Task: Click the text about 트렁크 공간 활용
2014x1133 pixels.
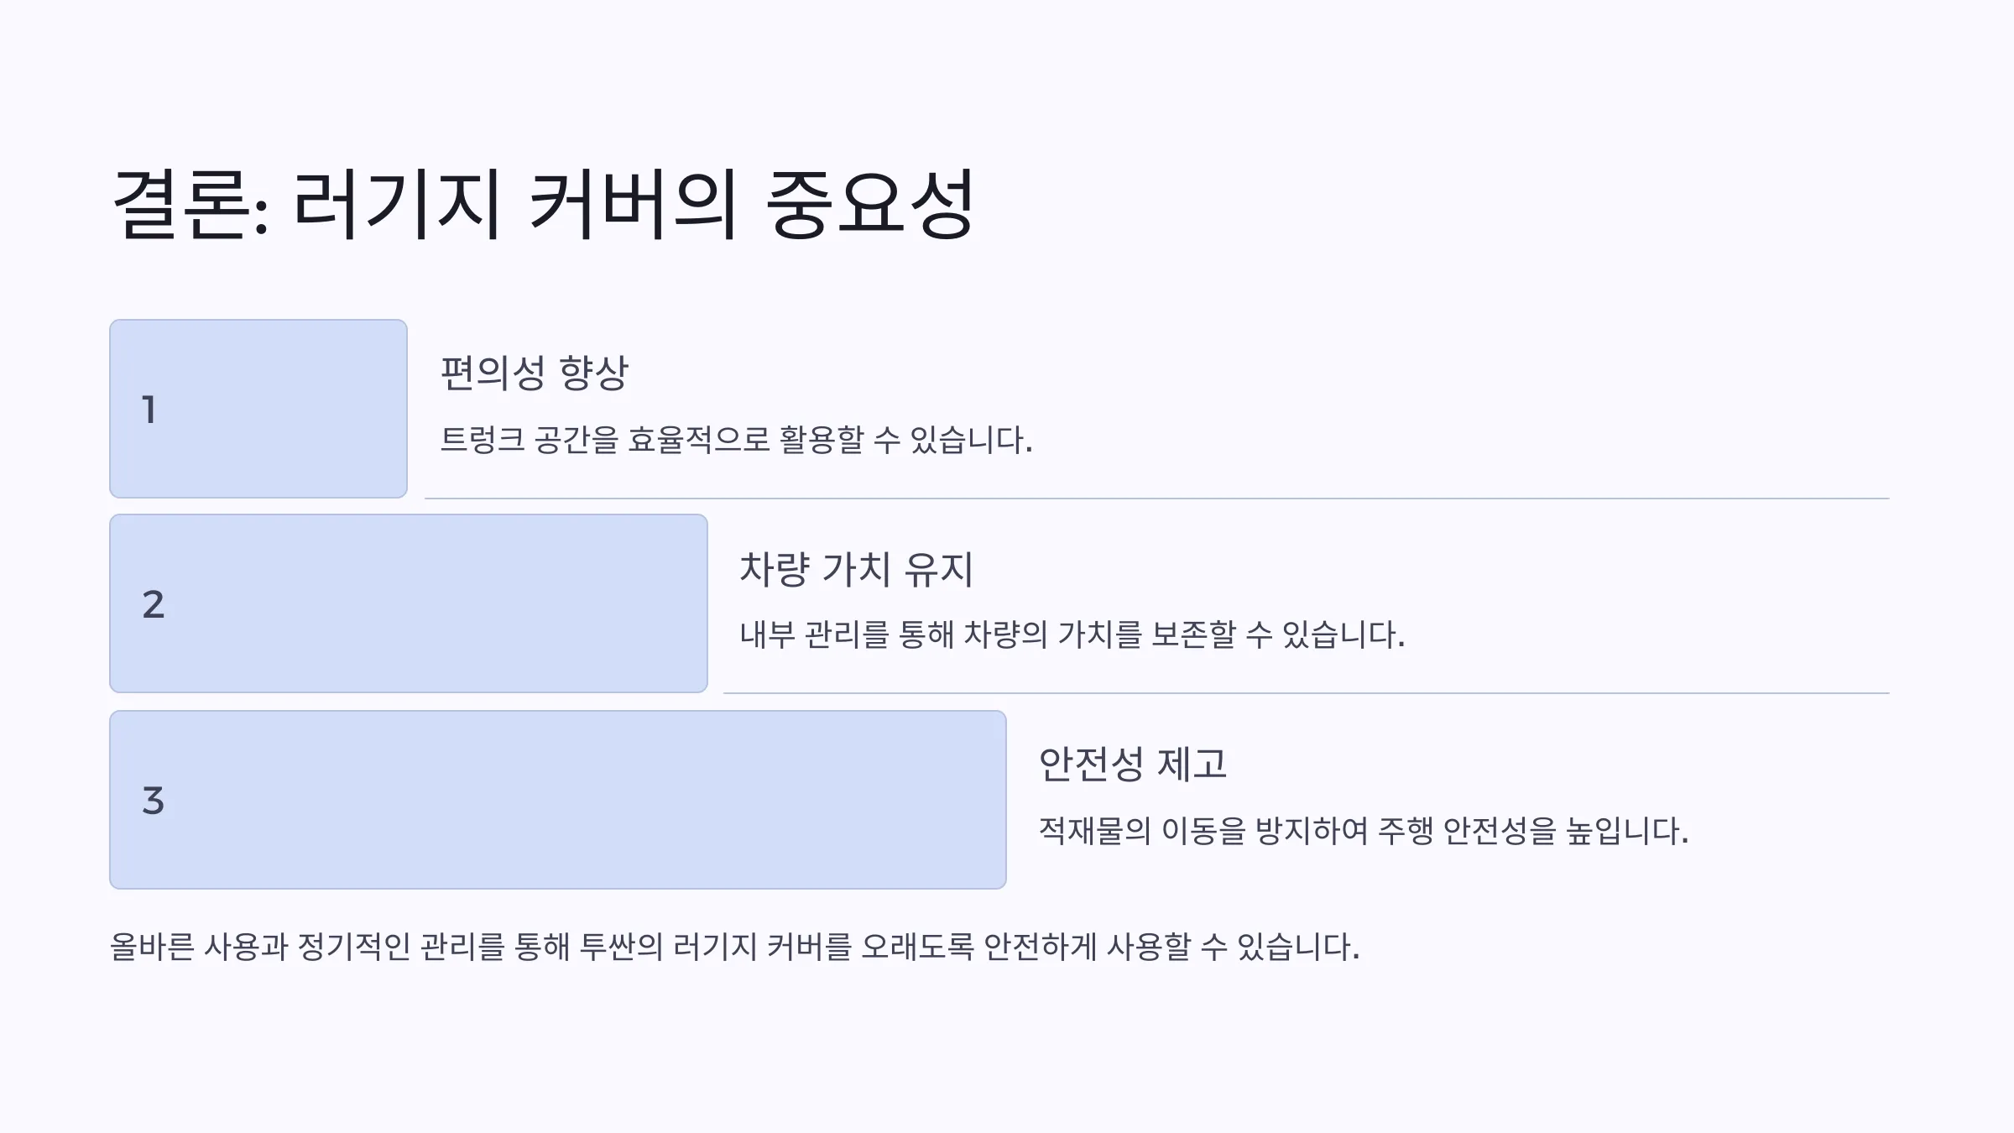Action: [737, 440]
